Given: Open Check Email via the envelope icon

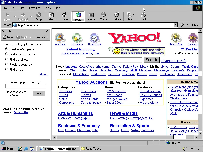Looking at the screenshot, I should 94,38.
